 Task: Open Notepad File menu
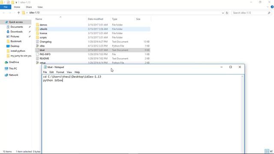[45, 72]
